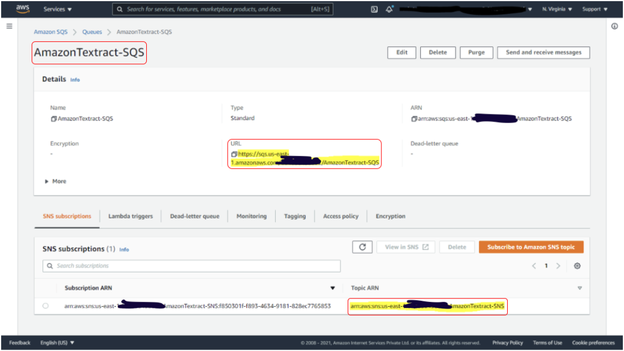Select the subscription row radio button
The image size is (624, 351).
pos(45,306)
